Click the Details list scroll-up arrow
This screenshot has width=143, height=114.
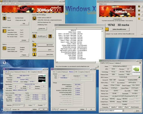coord(102,28)
